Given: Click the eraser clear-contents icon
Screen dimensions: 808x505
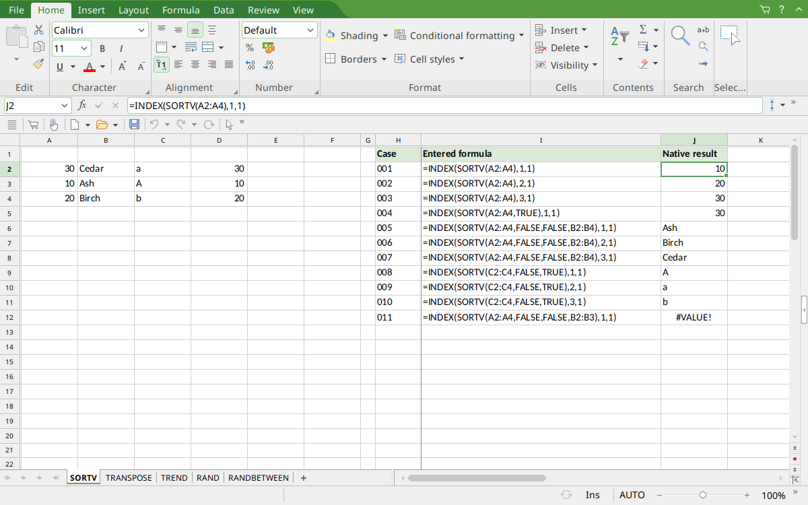Looking at the screenshot, I should click(643, 64).
